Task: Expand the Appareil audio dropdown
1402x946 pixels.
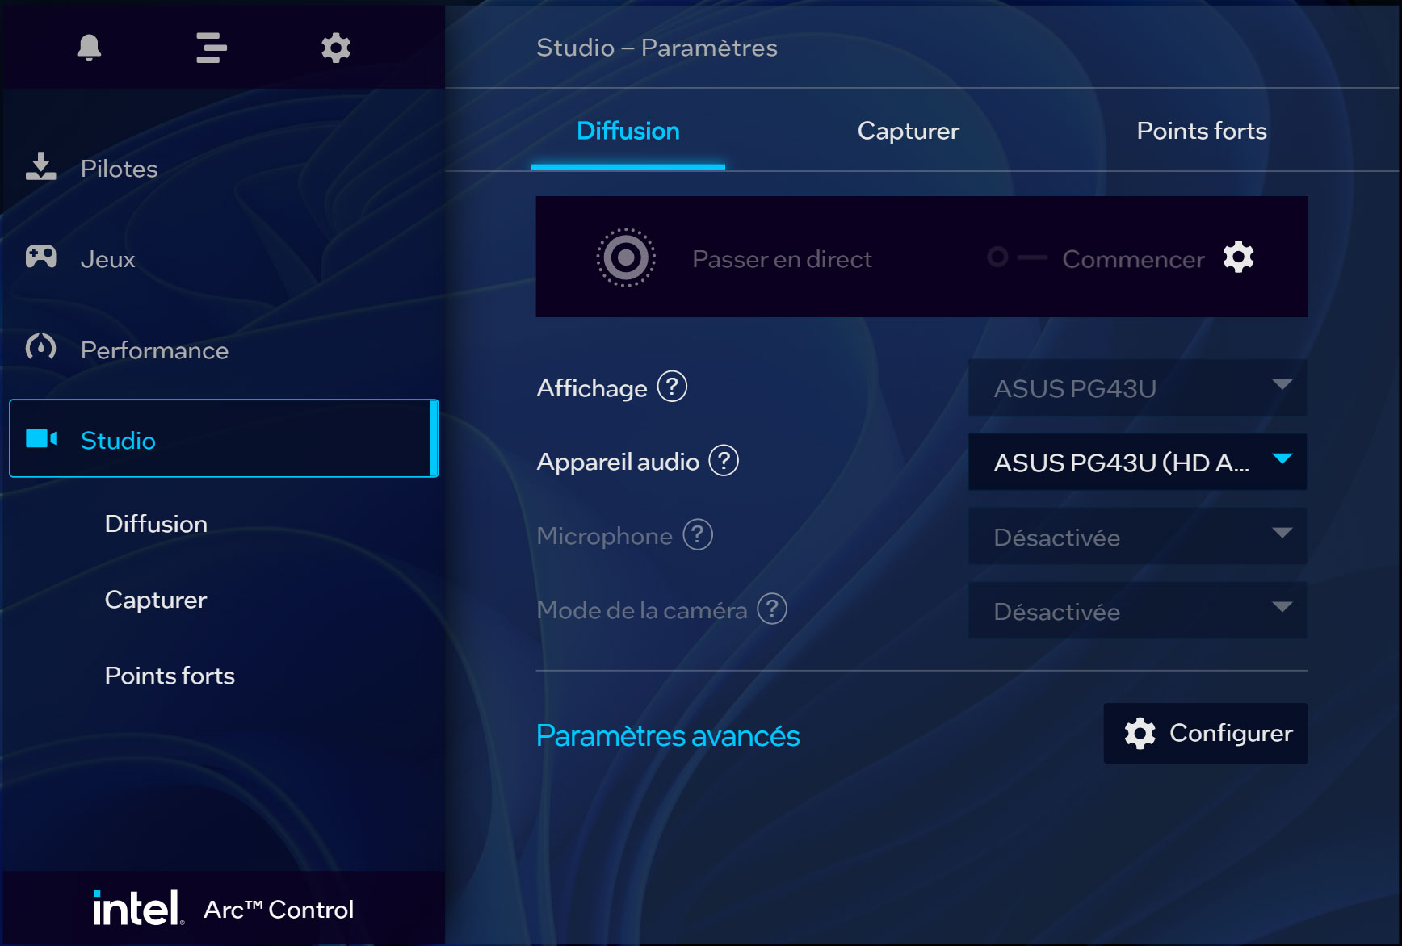Action: pos(1137,462)
